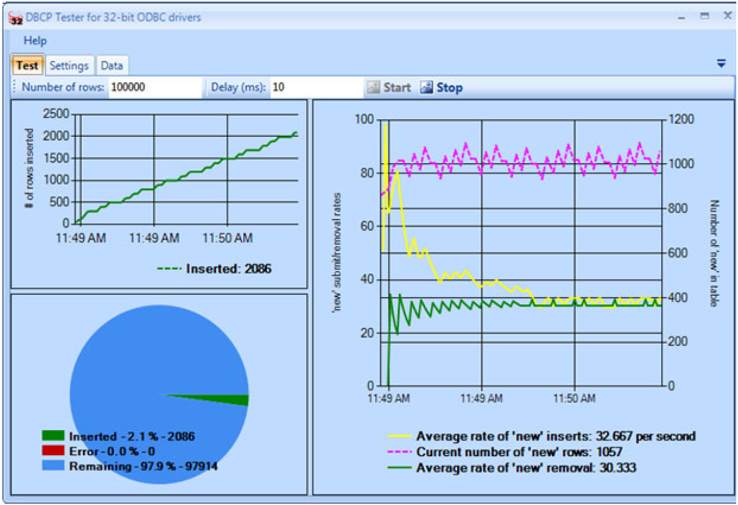
Task: Click the yellow average inserts legend marker
Action: [x=399, y=436]
